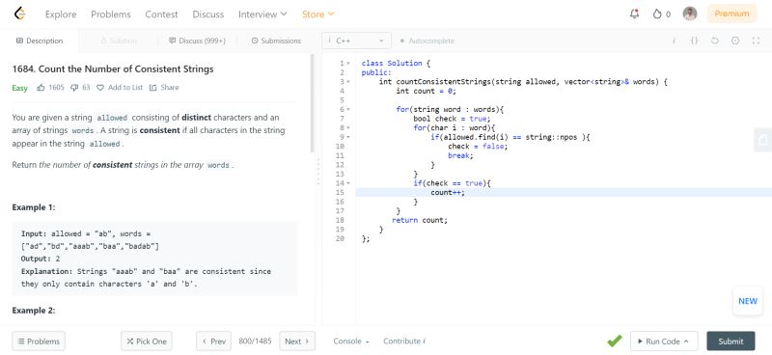Expand the Store menu

click(x=318, y=14)
